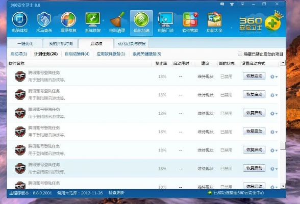Screen dimensions: 300x204
Task: Select the 启动项 main tab
Action: [96, 43]
